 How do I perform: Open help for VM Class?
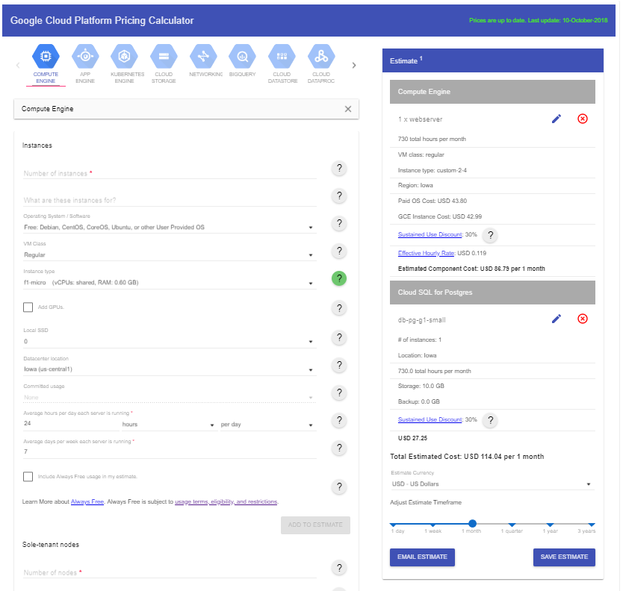click(x=339, y=251)
